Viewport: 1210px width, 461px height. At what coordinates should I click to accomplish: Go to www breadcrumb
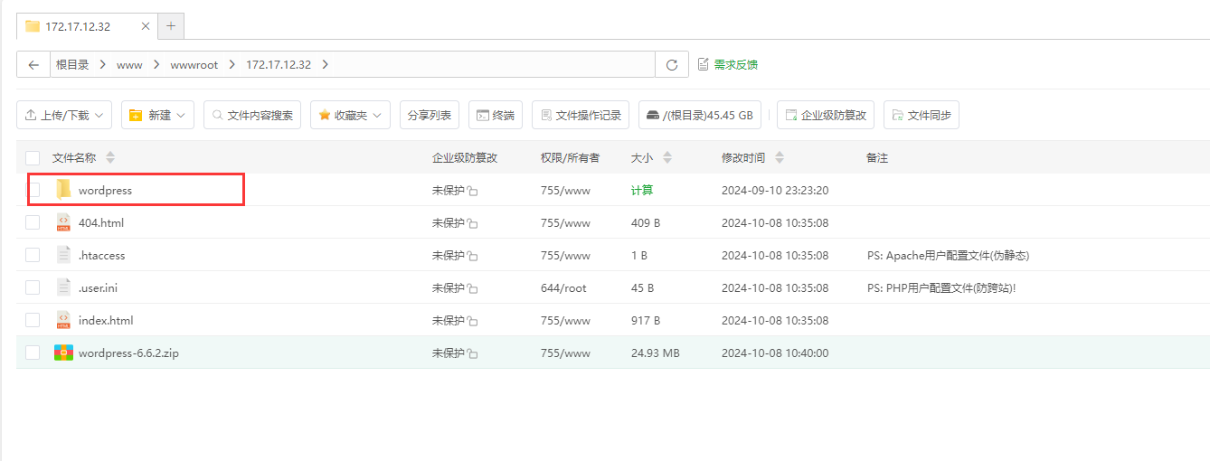coord(129,64)
